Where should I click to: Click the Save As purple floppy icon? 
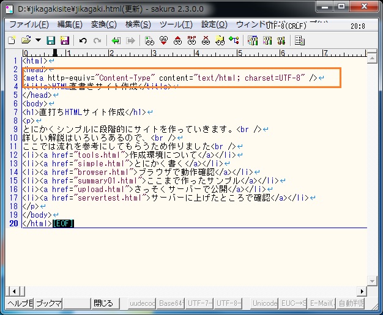point(65,40)
